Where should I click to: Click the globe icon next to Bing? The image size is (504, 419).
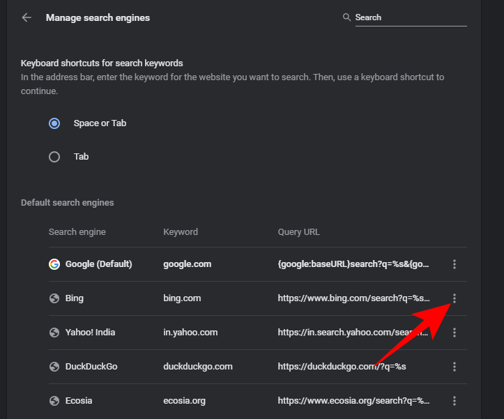[54, 298]
